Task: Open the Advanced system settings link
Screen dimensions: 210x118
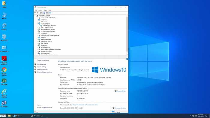Action: pos(44,72)
